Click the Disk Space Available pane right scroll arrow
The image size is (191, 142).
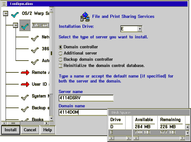pos(182,138)
